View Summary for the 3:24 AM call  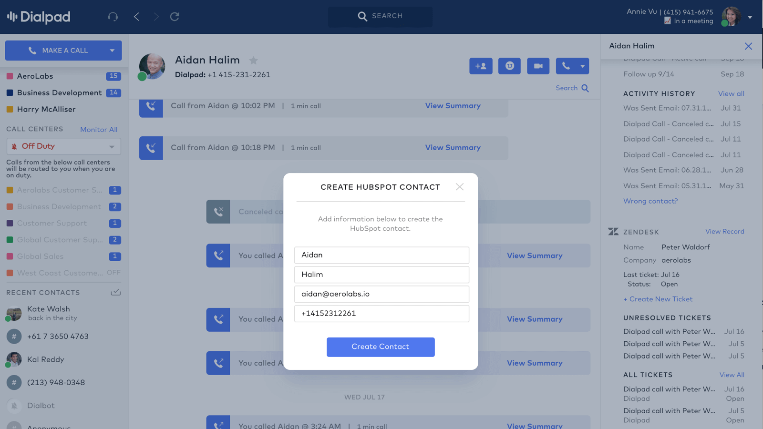[535, 426]
